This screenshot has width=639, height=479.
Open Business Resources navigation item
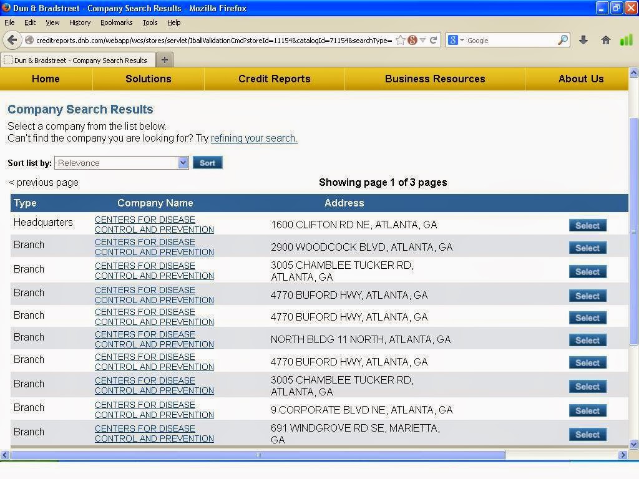435,79
